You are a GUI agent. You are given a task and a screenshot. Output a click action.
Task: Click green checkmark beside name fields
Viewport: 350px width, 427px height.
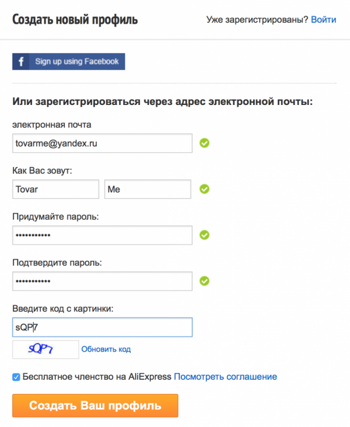[x=204, y=189]
